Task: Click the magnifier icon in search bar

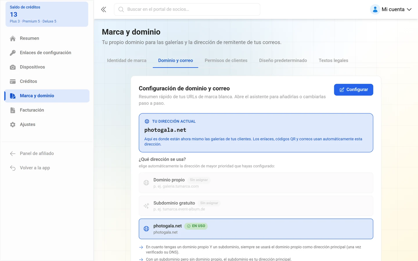Action: (x=121, y=10)
